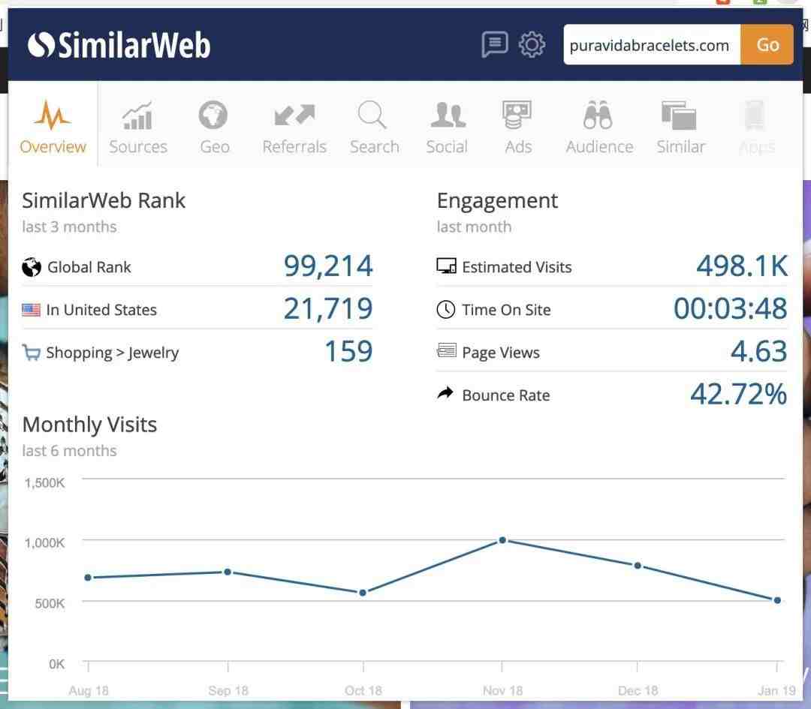Open the settings gear icon

(532, 44)
